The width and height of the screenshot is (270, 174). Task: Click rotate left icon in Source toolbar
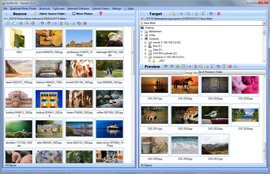click(42, 23)
